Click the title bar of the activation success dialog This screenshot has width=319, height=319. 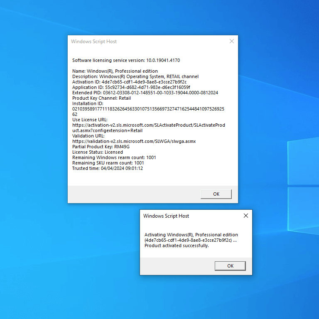[x=187, y=216]
